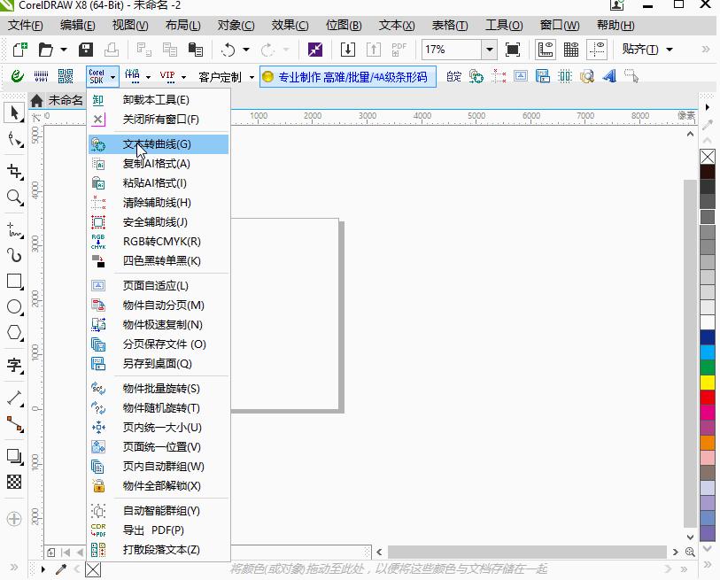Open the zoom level dropdown showing 17%
The height and width of the screenshot is (580, 720).
pos(488,50)
